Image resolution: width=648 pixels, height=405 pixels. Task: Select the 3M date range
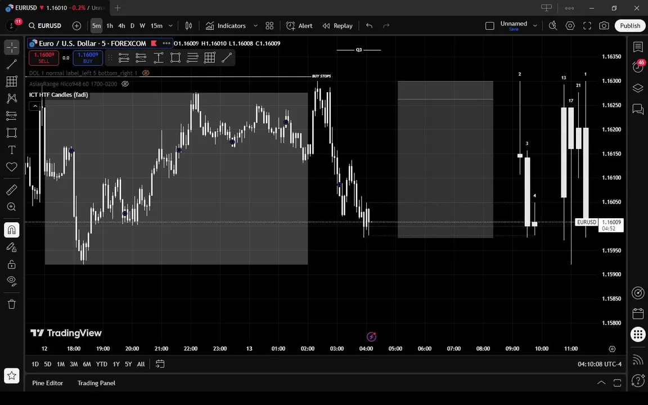coord(74,364)
